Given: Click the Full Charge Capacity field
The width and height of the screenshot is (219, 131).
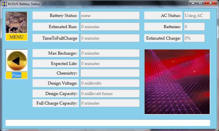Looking at the screenshot, I should [110, 103].
